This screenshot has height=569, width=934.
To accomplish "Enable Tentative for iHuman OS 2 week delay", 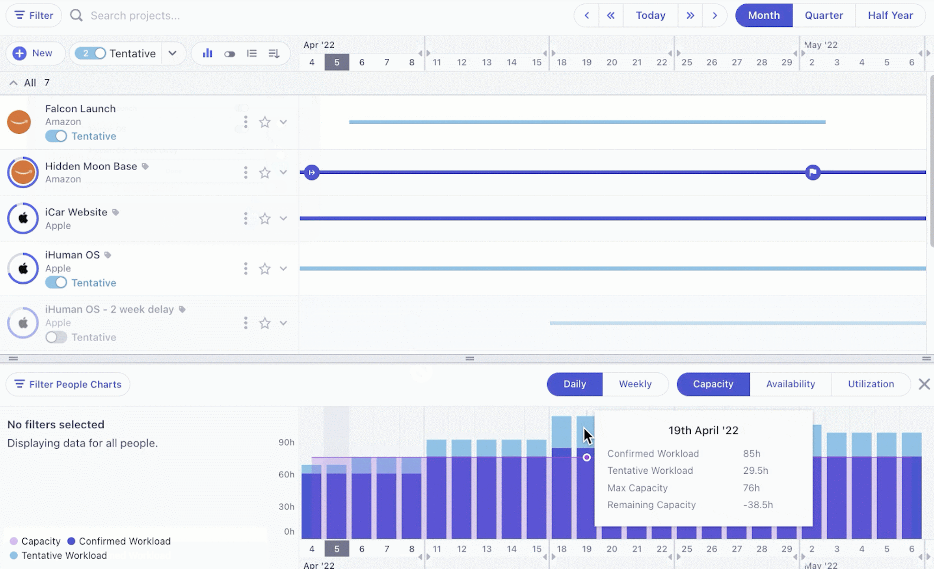I will (56, 337).
